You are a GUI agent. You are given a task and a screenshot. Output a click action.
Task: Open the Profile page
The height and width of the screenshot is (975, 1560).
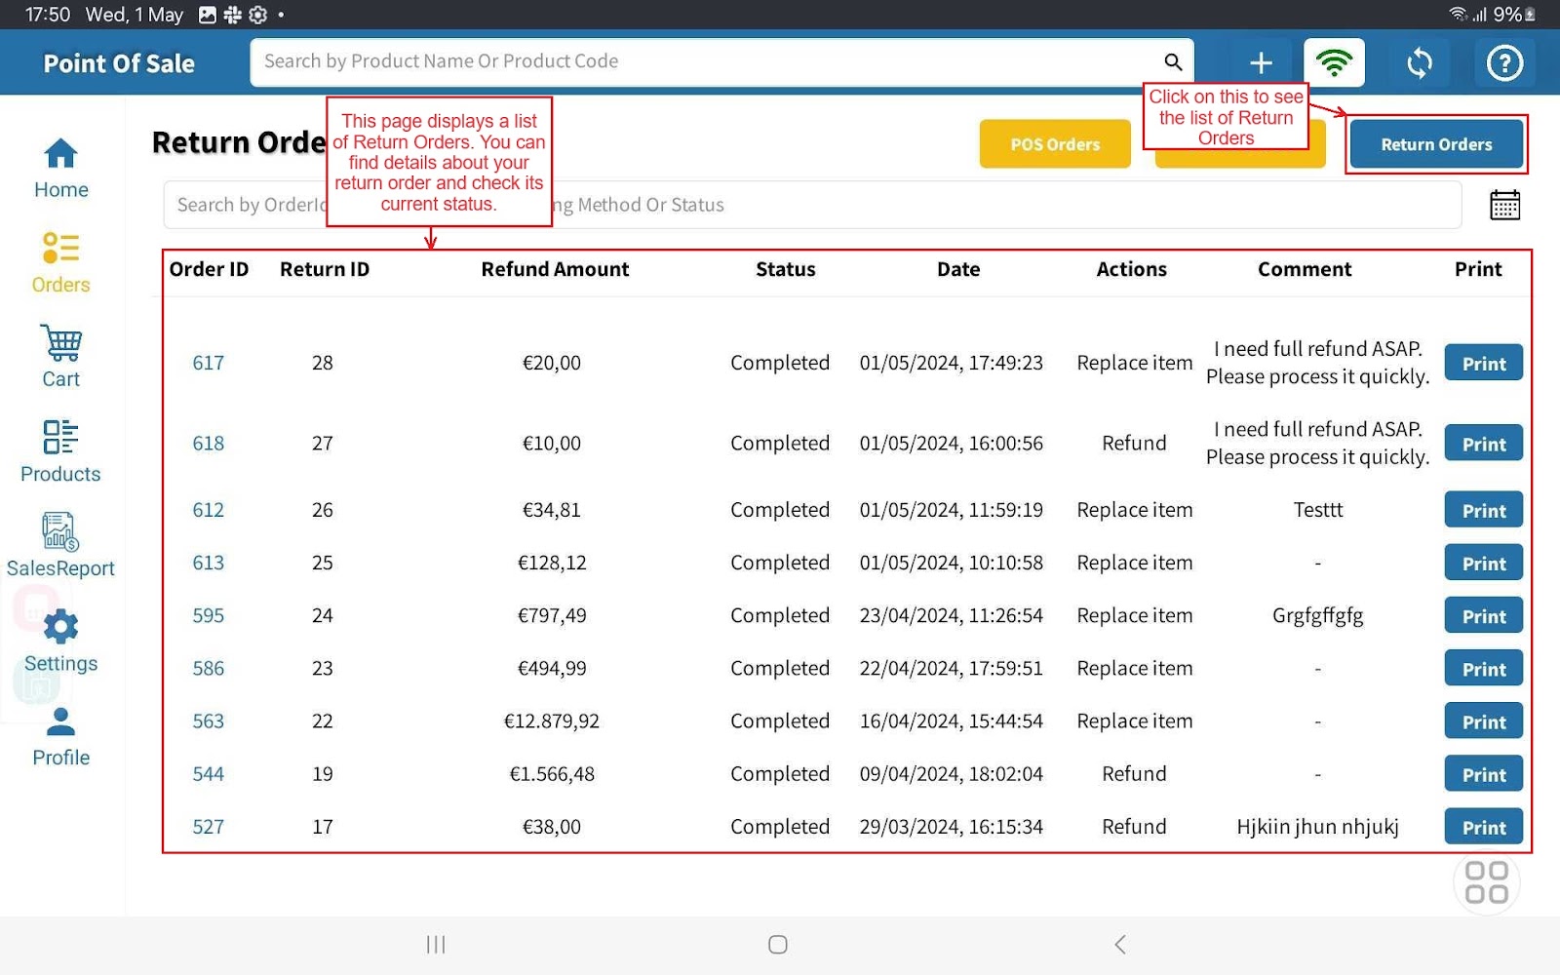coord(60,736)
